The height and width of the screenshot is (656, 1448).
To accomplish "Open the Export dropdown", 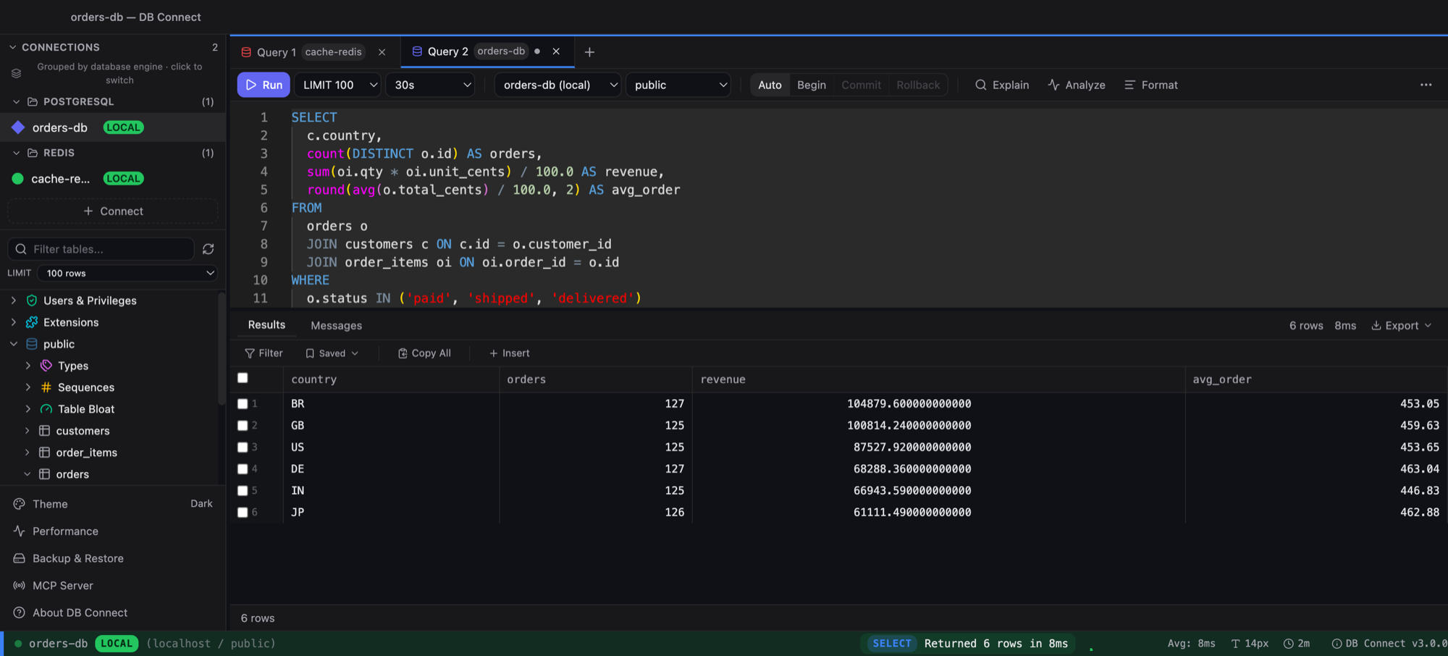I will click(1402, 326).
